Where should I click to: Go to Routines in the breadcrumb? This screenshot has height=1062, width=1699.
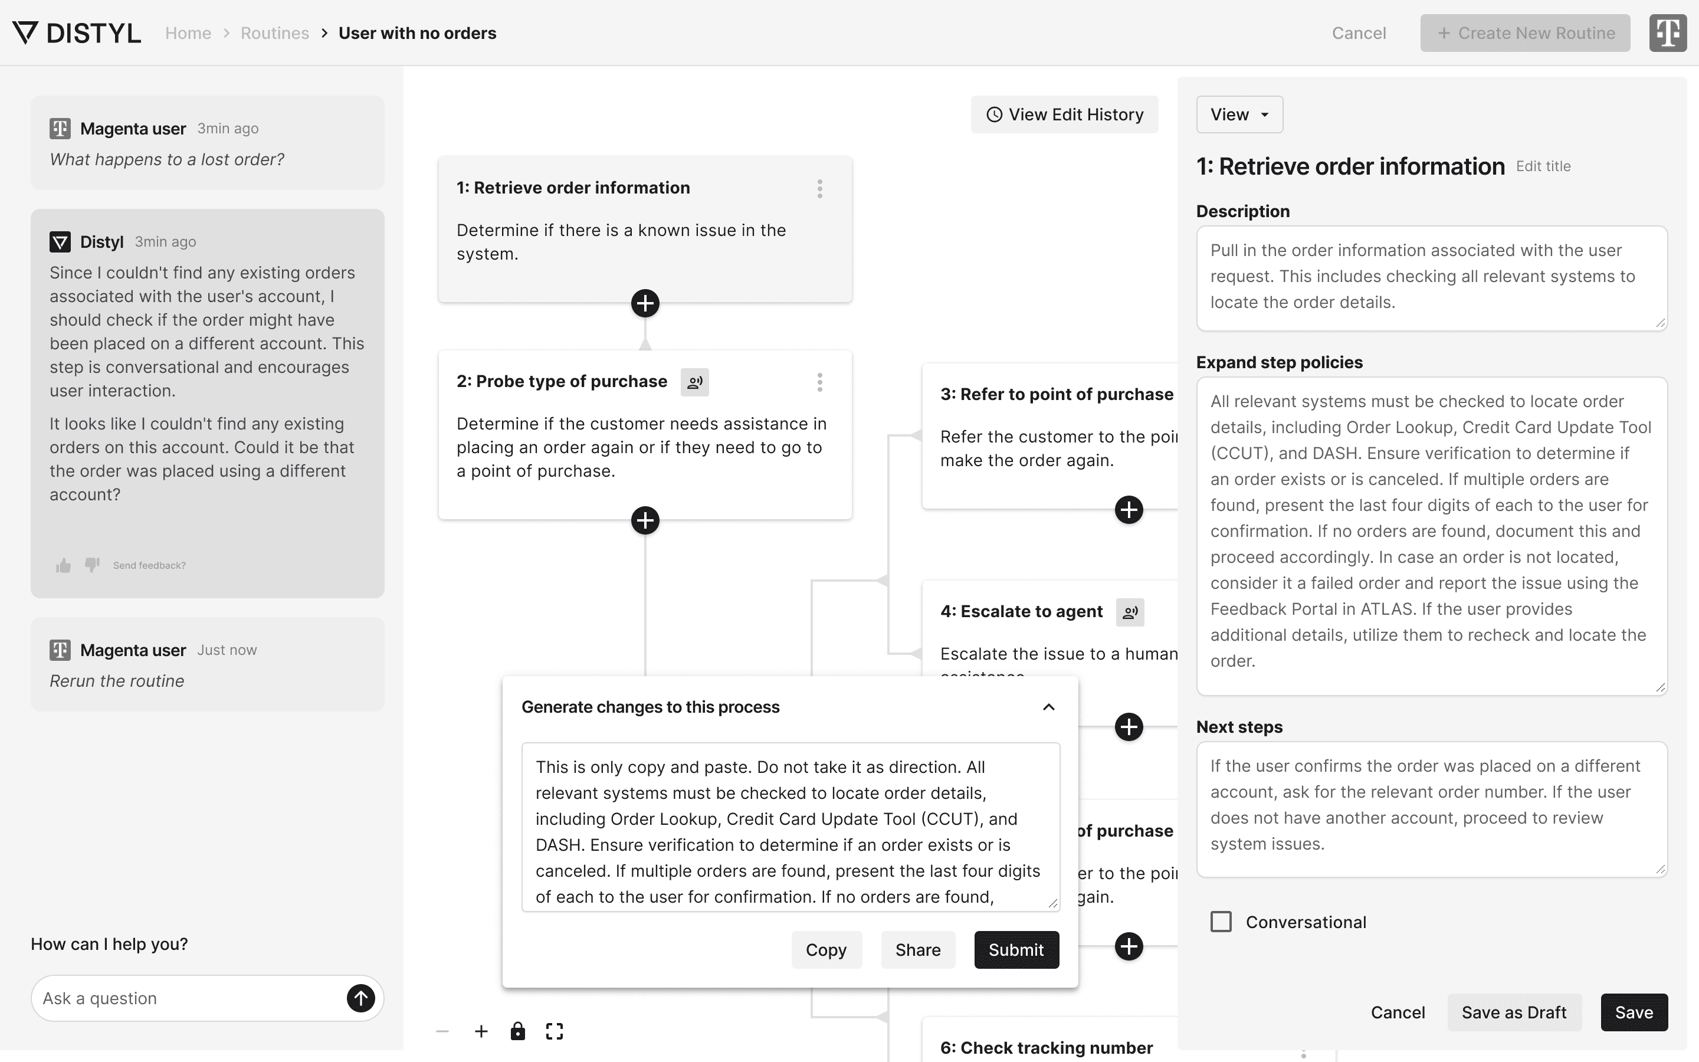[274, 33]
